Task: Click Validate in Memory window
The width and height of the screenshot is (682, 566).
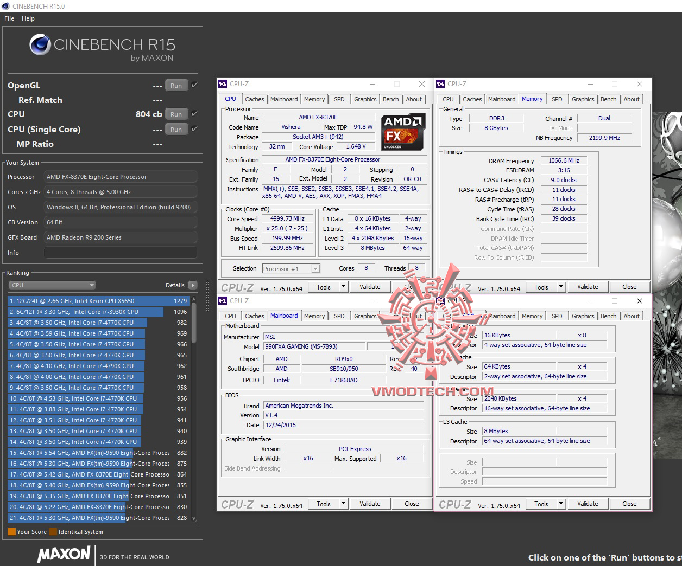Action: point(588,287)
